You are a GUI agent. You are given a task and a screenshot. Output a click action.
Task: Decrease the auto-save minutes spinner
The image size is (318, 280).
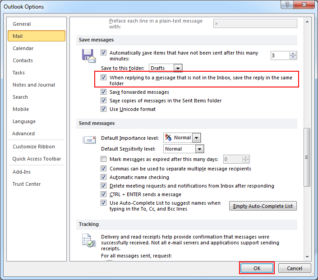coord(293,57)
